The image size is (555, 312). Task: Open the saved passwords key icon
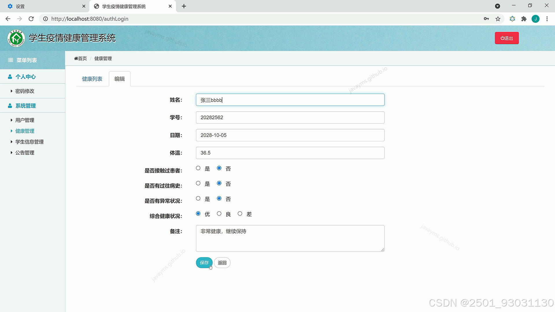(x=486, y=19)
